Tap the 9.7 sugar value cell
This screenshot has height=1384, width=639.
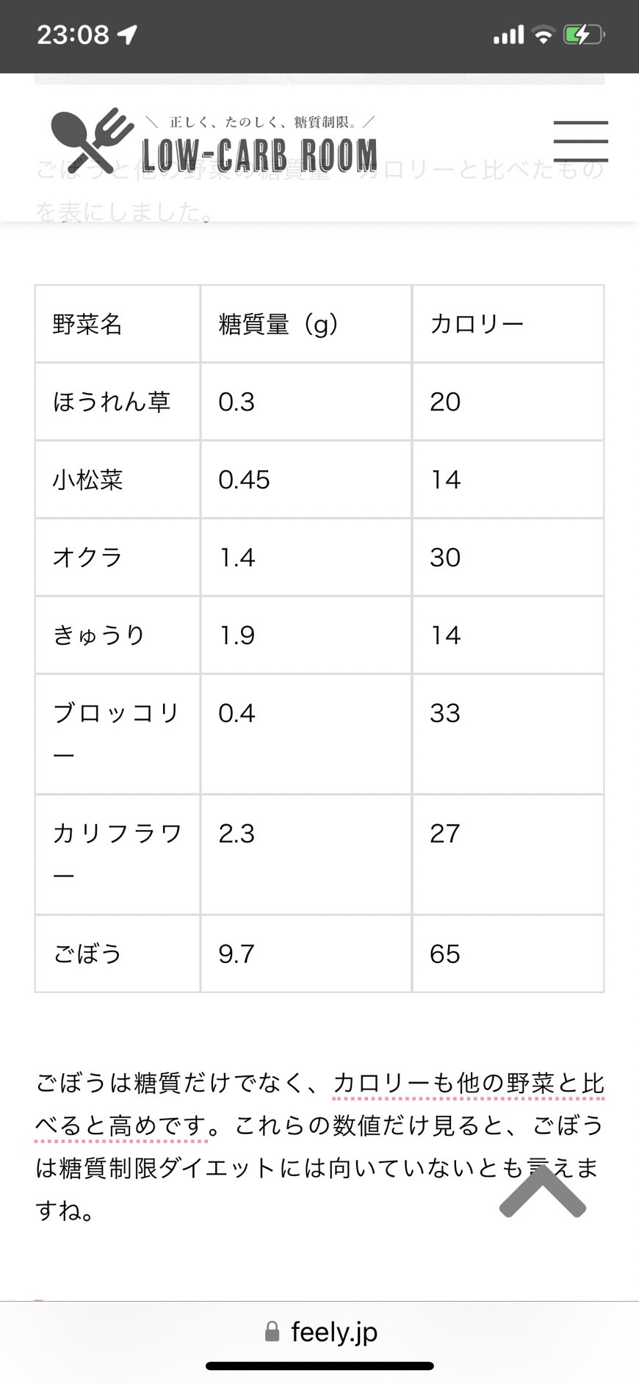pos(306,954)
